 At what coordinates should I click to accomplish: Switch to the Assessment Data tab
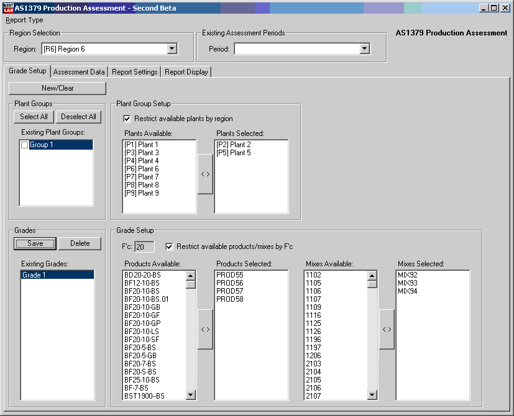[x=79, y=72]
